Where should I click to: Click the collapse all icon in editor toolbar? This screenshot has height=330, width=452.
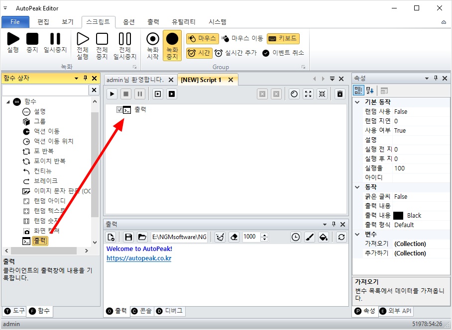(x=322, y=94)
